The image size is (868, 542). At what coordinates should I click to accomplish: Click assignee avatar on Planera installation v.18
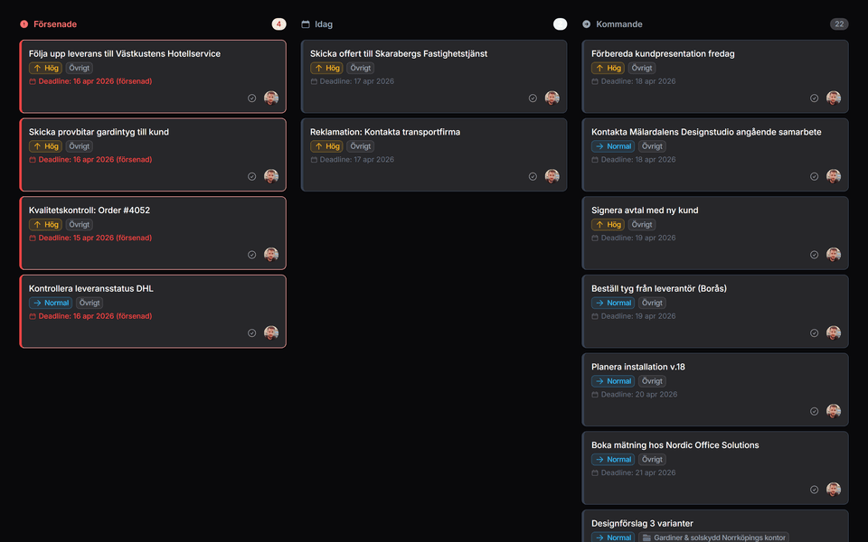pos(834,411)
